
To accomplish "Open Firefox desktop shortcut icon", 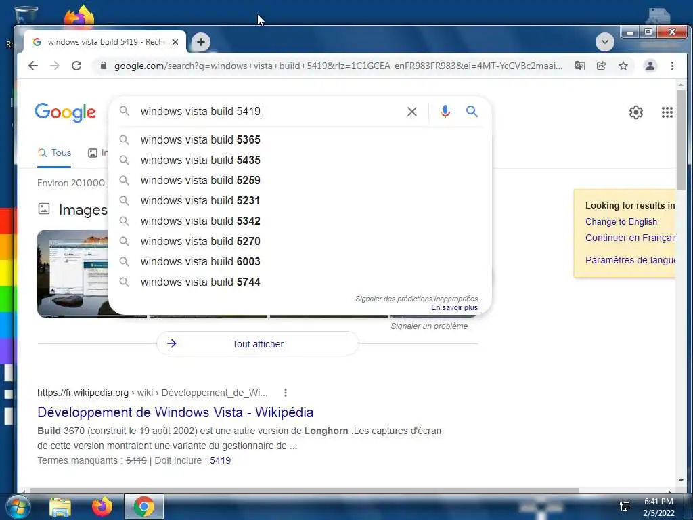I will [79, 16].
